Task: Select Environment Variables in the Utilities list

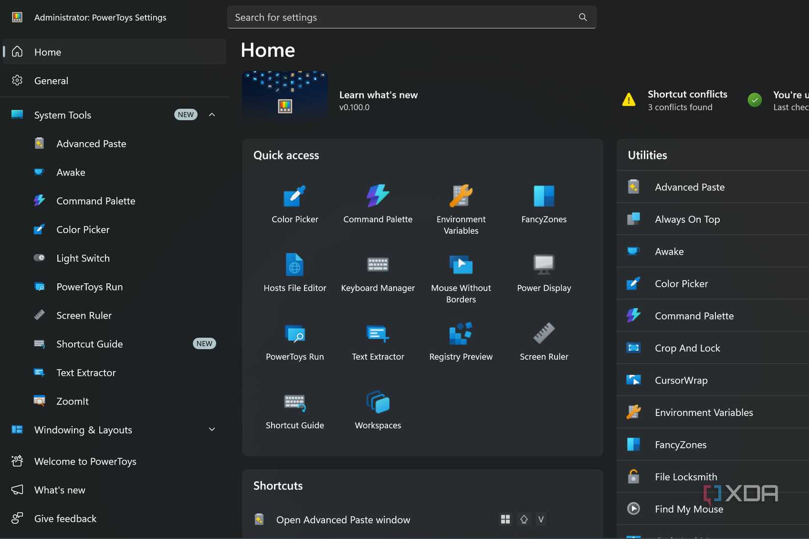Action: pos(713,412)
